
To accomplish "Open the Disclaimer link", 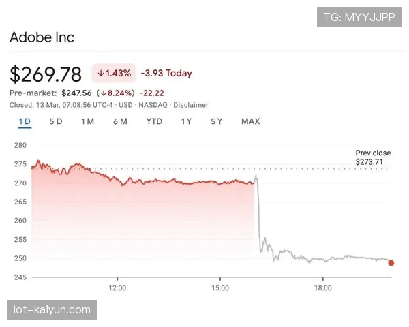I will 191,105.
